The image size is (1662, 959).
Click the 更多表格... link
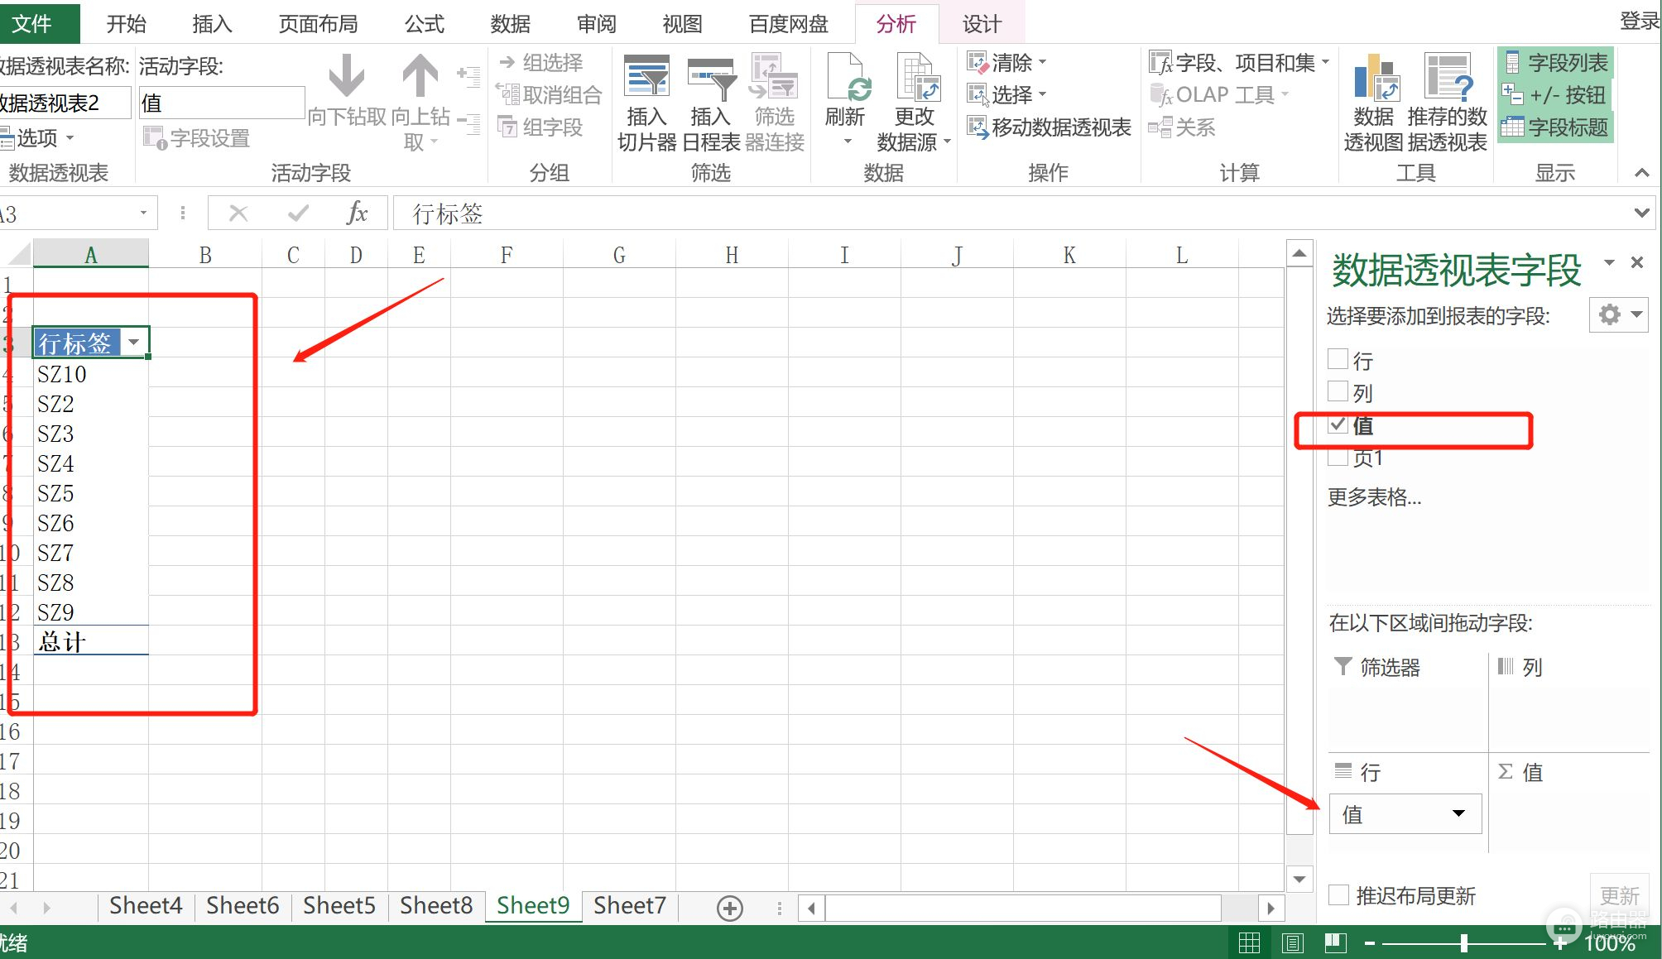(x=1374, y=497)
